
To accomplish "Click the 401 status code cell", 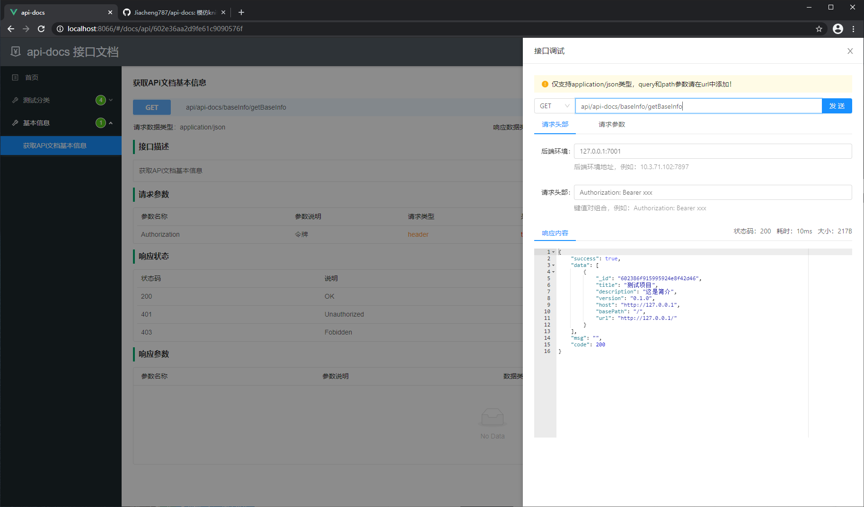I will tap(146, 314).
